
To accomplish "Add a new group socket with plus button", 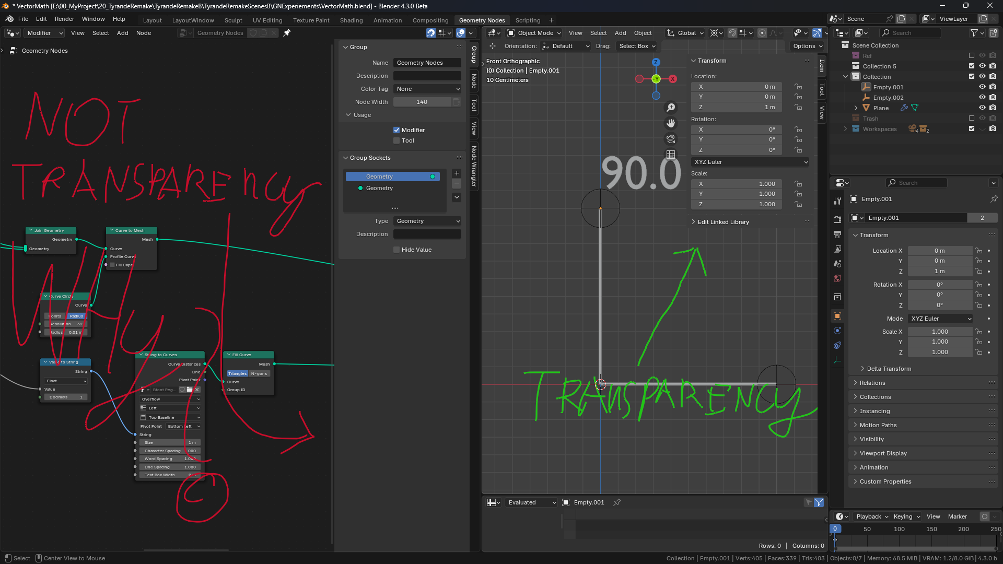I will (457, 173).
